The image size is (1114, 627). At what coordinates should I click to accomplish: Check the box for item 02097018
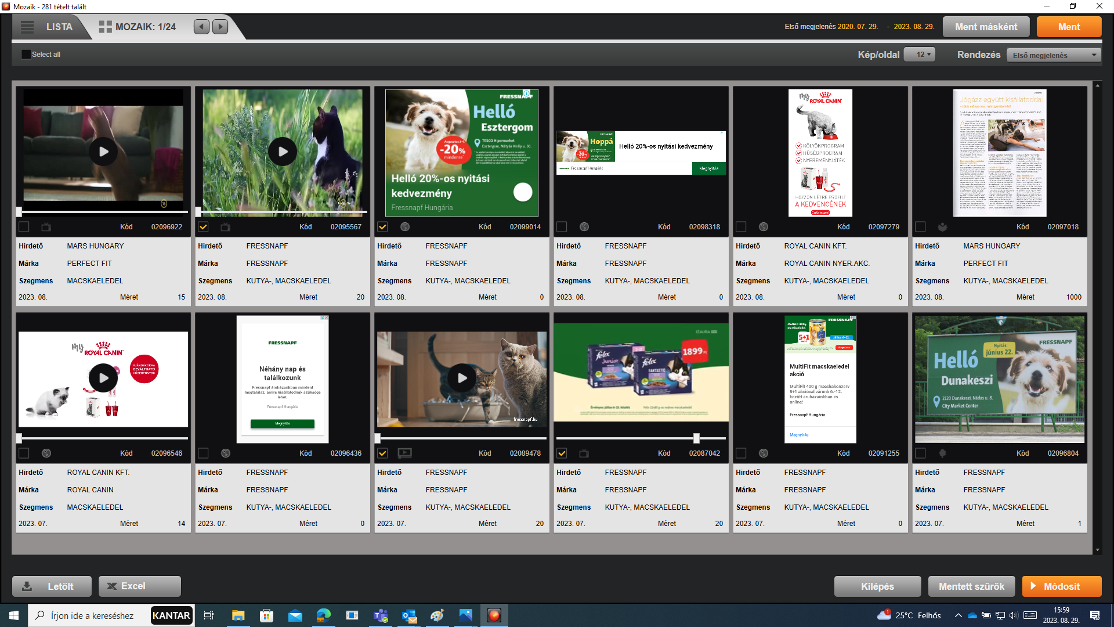point(920,227)
